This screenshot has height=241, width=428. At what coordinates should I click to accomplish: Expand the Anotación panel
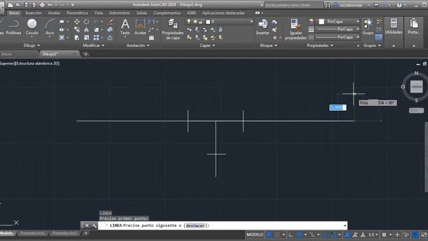138,46
